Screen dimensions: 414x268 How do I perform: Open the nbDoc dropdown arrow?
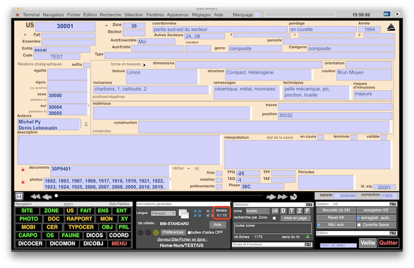pos(188,169)
